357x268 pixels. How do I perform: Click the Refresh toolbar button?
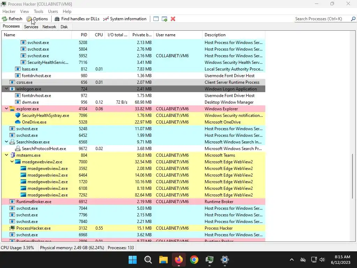(x=12, y=19)
